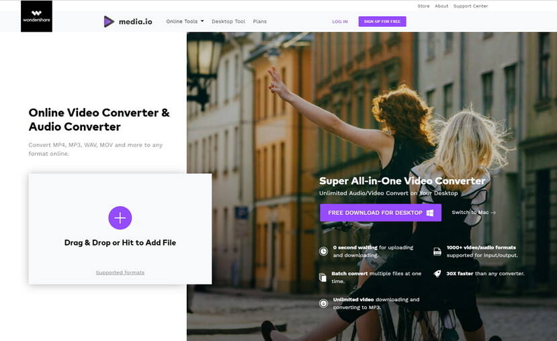Click the Windows logo on download button

pyautogui.click(x=430, y=213)
